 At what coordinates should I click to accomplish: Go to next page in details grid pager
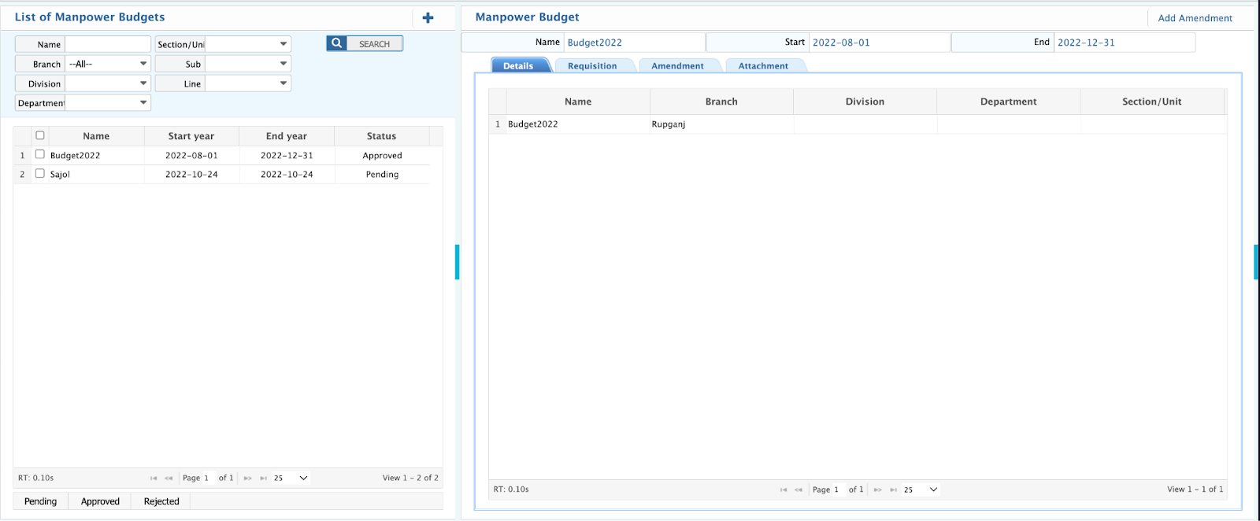(x=877, y=490)
